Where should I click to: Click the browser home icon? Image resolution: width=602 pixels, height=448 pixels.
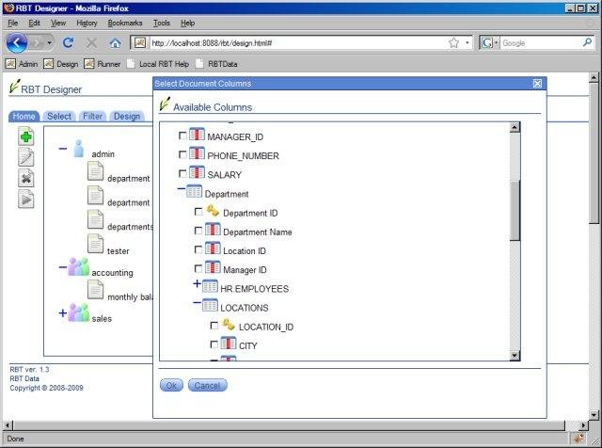115,43
